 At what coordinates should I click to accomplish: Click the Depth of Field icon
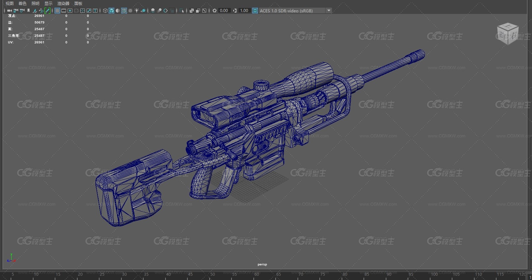click(172, 11)
